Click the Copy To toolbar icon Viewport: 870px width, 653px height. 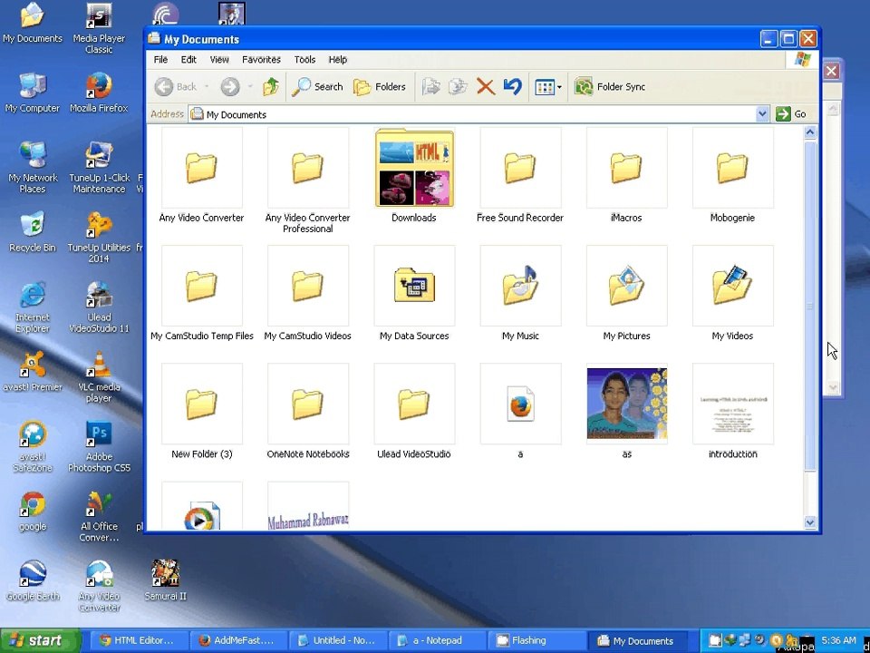[x=458, y=87]
